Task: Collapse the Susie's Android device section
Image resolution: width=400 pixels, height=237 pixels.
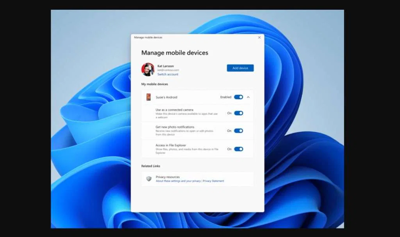Action: click(248, 97)
